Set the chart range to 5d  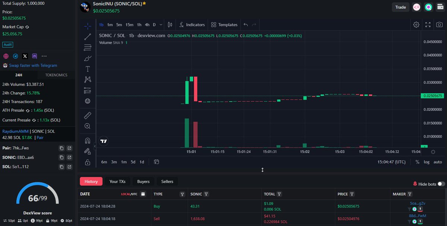coord(133,162)
